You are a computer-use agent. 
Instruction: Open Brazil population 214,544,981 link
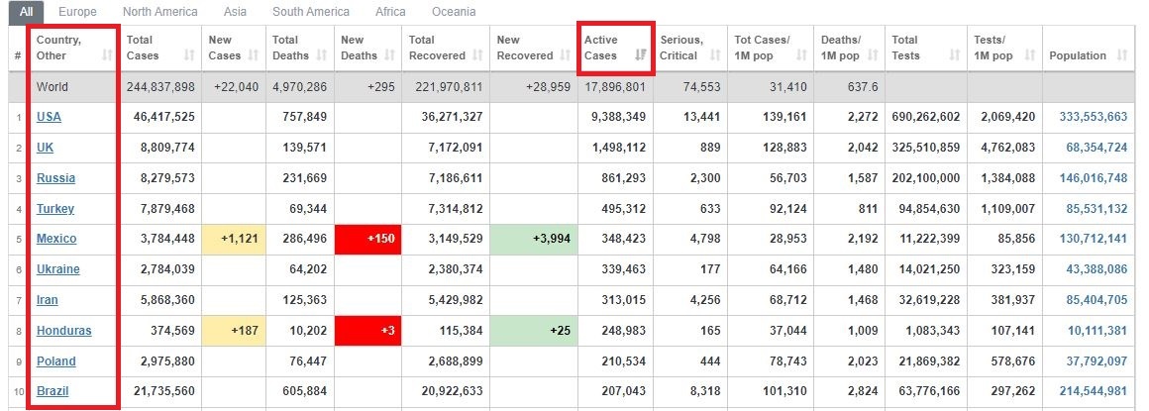click(x=1094, y=391)
